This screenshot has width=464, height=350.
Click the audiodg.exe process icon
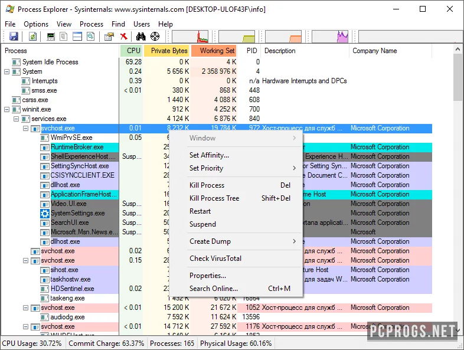pyautogui.click(x=45, y=318)
